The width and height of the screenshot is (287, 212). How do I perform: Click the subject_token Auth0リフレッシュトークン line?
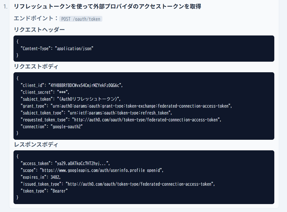coord(71,99)
